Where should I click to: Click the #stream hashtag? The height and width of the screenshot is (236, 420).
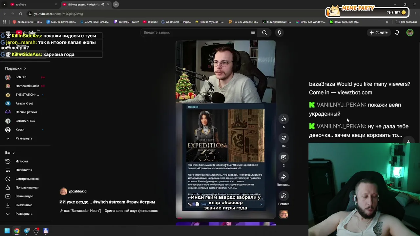(117, 202)
